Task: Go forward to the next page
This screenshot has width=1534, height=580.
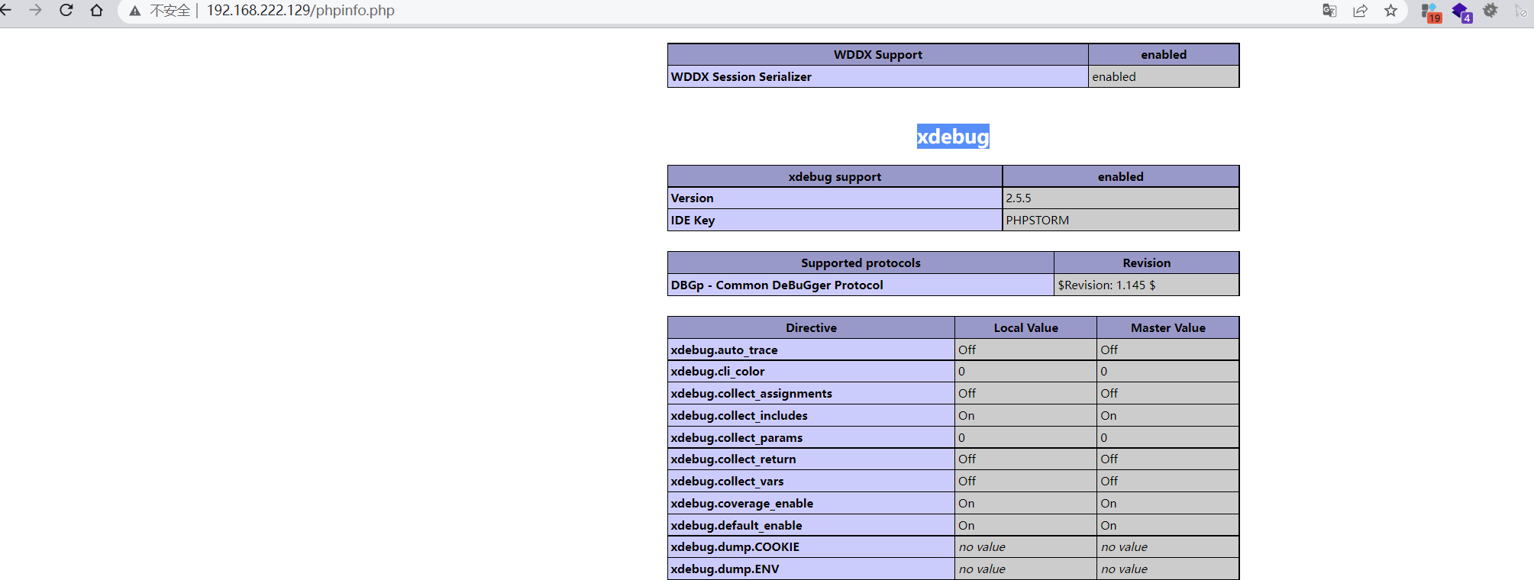Action: (35, 11)
